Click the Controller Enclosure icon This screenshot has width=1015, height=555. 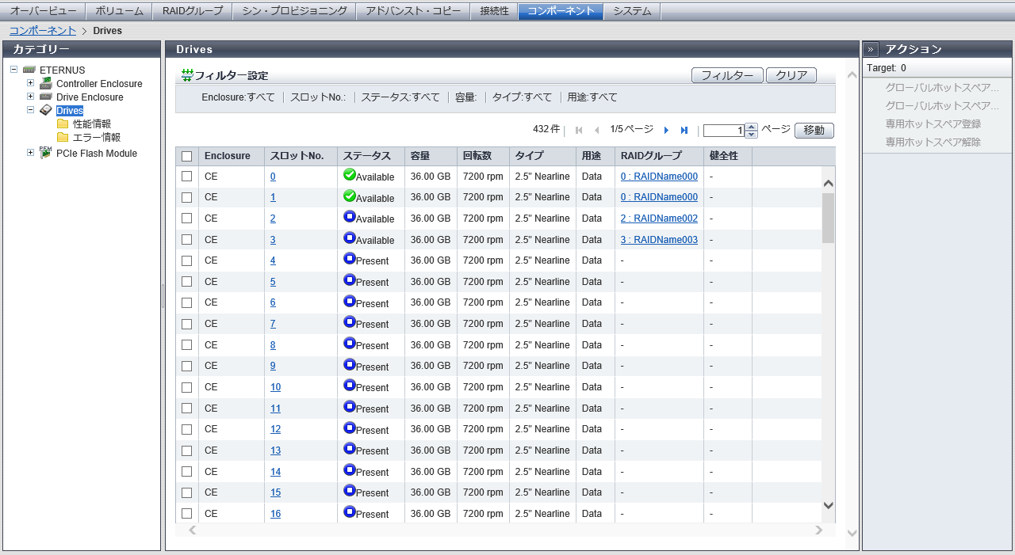coord(45,84)
